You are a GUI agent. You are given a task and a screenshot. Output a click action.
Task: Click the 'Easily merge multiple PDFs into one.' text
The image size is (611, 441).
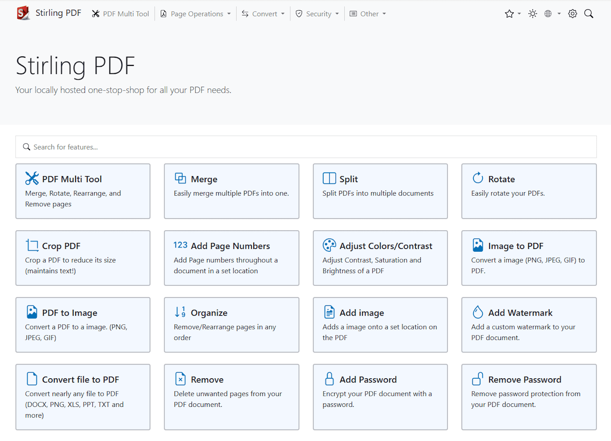tap(231, 193)
